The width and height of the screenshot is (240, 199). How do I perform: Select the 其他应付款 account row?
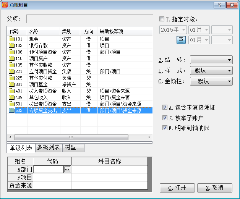point(80,78)
